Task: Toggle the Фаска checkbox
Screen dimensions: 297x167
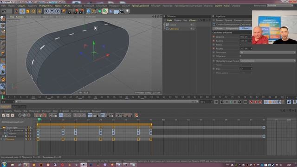Action: coord(240,45)
